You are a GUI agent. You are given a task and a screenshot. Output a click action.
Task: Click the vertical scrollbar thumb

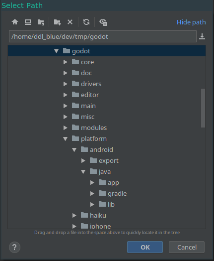[x=203, y=108]
